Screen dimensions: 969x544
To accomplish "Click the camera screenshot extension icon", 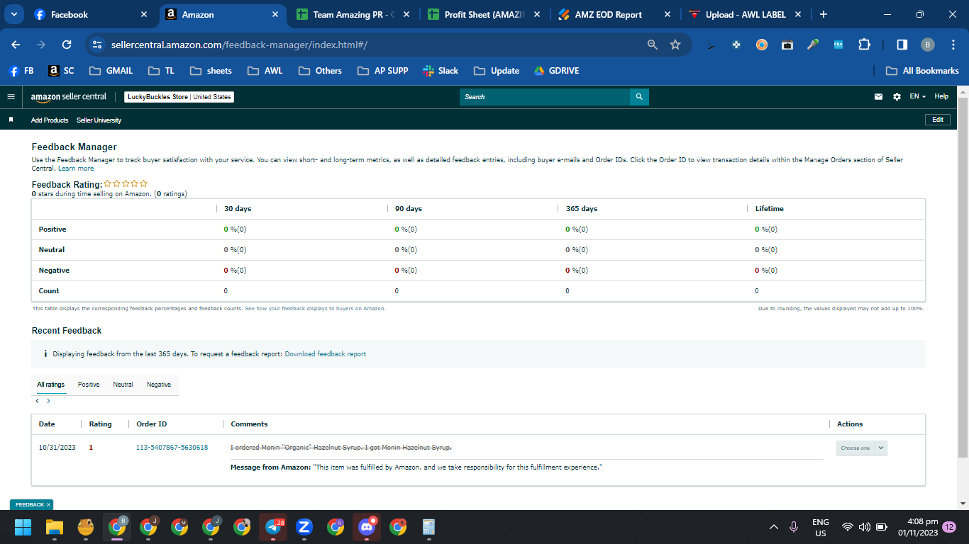I will coord(787,45).
